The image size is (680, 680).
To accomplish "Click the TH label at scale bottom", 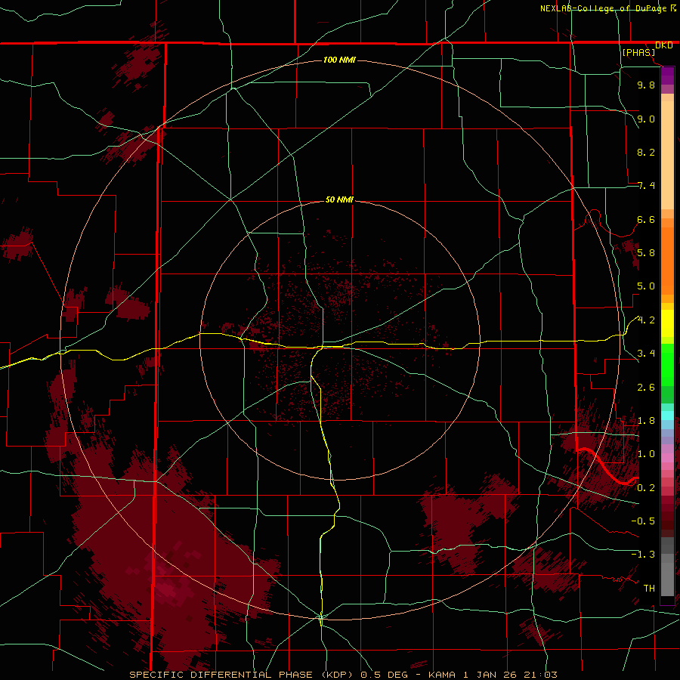I will 649,588.
